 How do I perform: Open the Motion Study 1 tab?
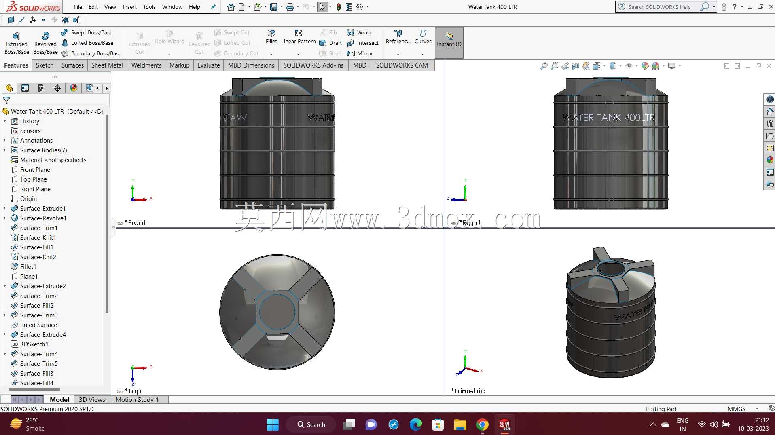click(x=137, y=399)
